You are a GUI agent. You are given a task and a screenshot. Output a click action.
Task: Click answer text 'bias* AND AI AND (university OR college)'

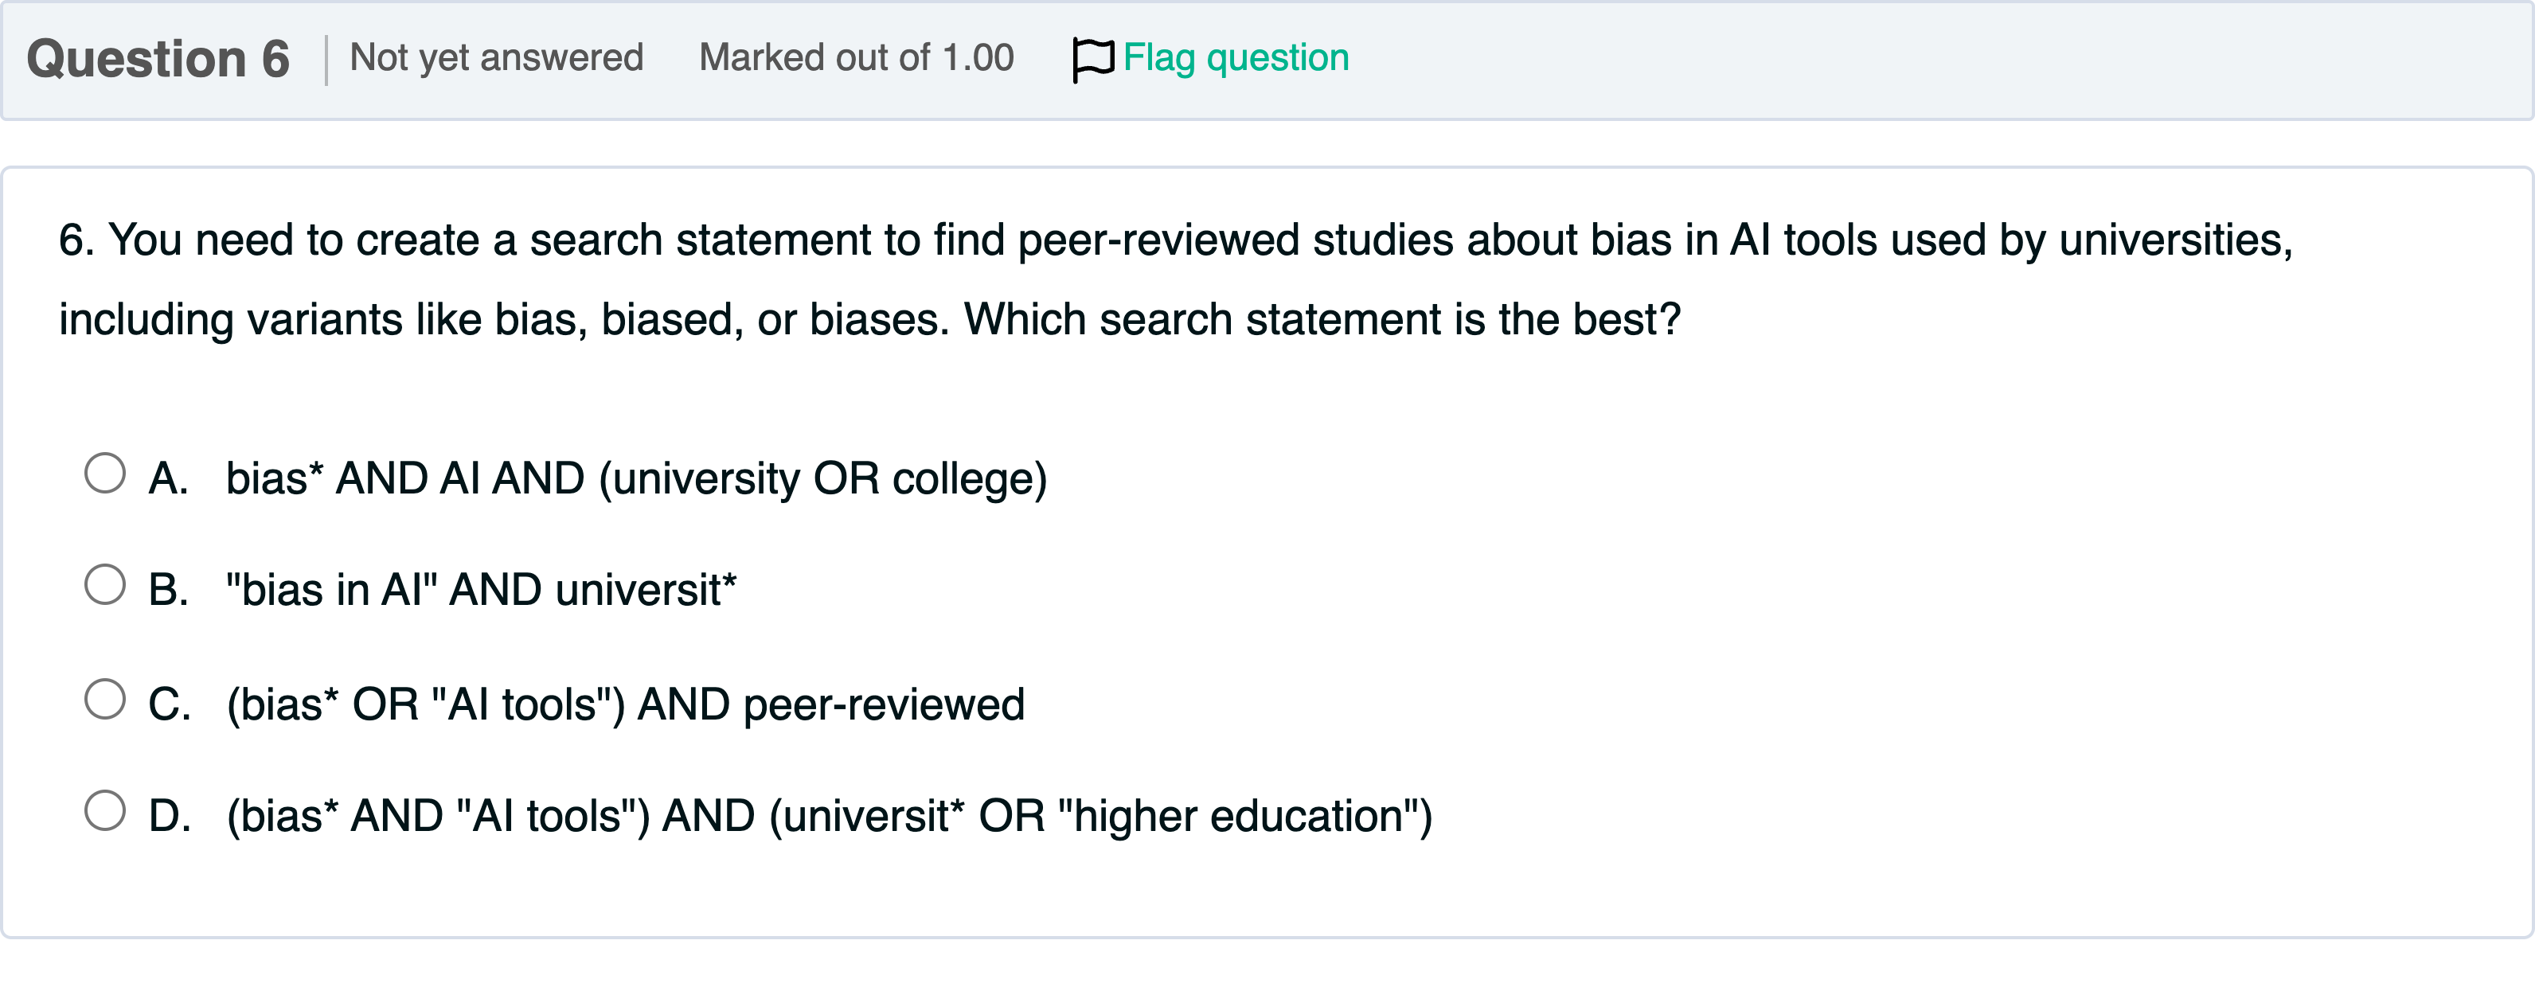(x=635, y=479)
